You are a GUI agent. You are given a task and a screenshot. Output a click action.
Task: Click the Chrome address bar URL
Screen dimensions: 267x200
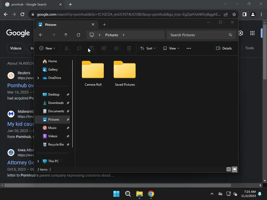tap(129, 14)
